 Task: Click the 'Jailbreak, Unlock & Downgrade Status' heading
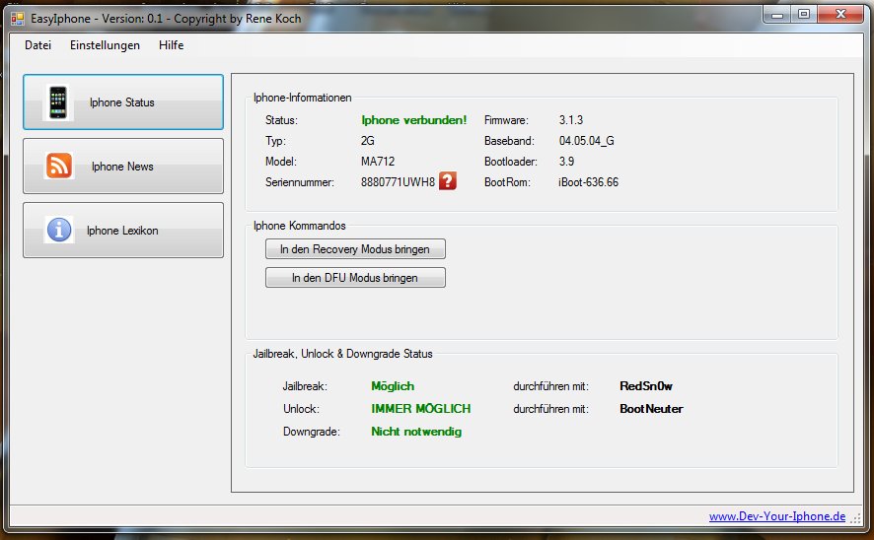(x=343, y=354)
